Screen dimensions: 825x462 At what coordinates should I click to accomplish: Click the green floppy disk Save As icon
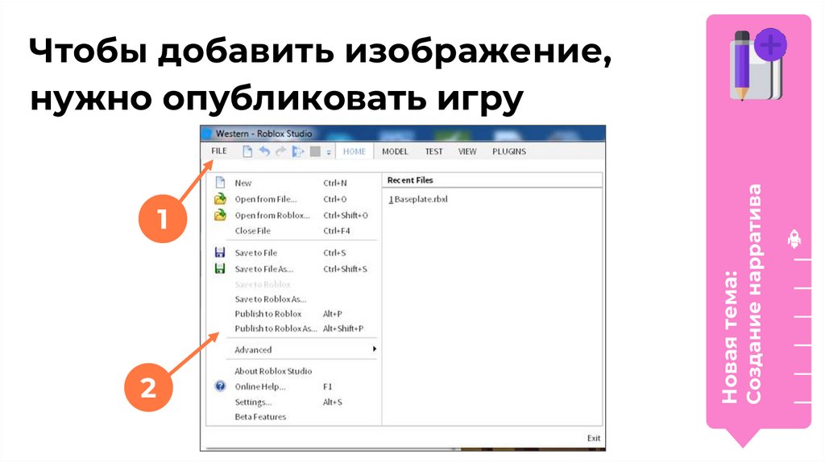220,269
